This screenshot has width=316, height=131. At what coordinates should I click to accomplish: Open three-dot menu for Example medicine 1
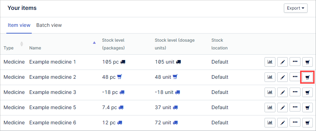point(295,62)
